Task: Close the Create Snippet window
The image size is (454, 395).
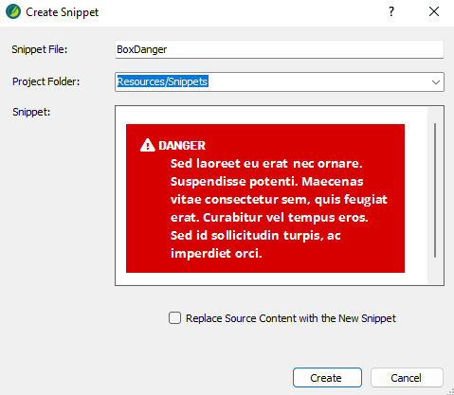Action: coord(434,12)
